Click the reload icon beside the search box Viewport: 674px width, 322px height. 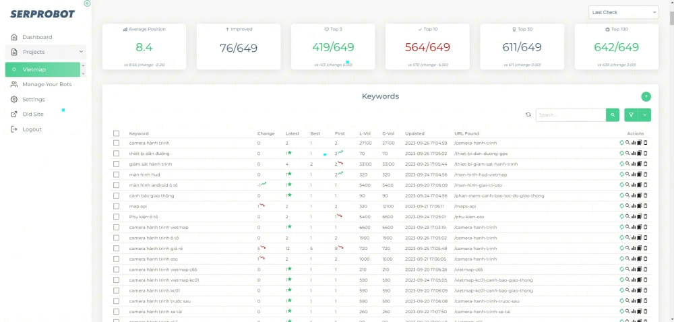click(x=528, y=115)
